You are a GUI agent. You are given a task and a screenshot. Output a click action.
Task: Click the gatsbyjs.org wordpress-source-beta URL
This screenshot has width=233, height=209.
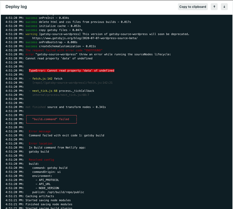(85, 38)
